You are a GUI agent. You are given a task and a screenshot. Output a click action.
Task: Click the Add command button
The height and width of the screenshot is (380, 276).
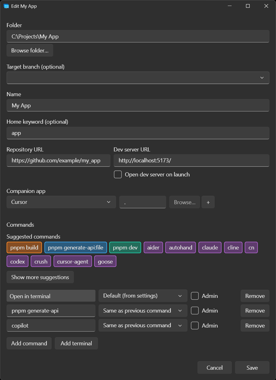[29, 343]
